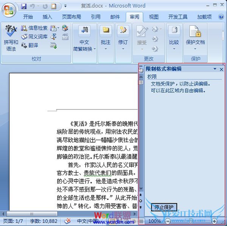
Task: Switch to the 插入 tab
Action: pos(47,17)
